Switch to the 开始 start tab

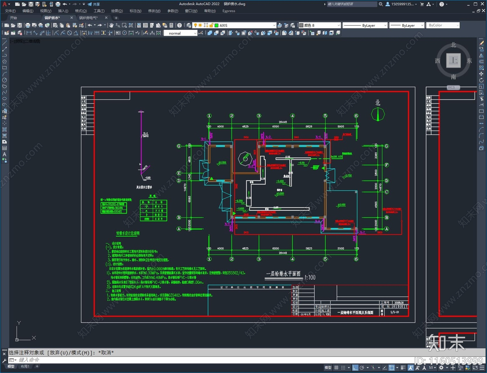point(13,18)
